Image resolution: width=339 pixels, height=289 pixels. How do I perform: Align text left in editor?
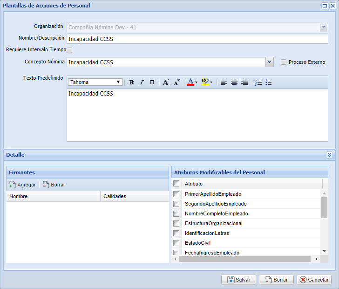[224, 82]
